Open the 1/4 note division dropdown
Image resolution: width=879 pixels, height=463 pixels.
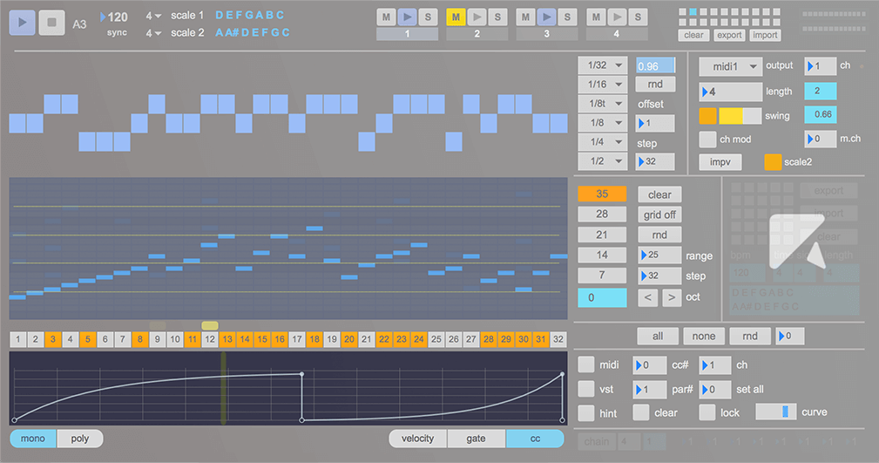(603, 142)
